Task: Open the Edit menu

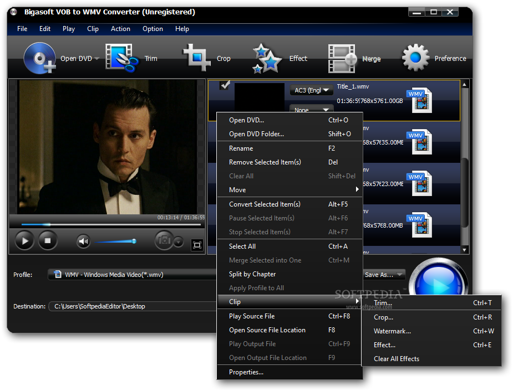Action: click(x=45, y=29)
